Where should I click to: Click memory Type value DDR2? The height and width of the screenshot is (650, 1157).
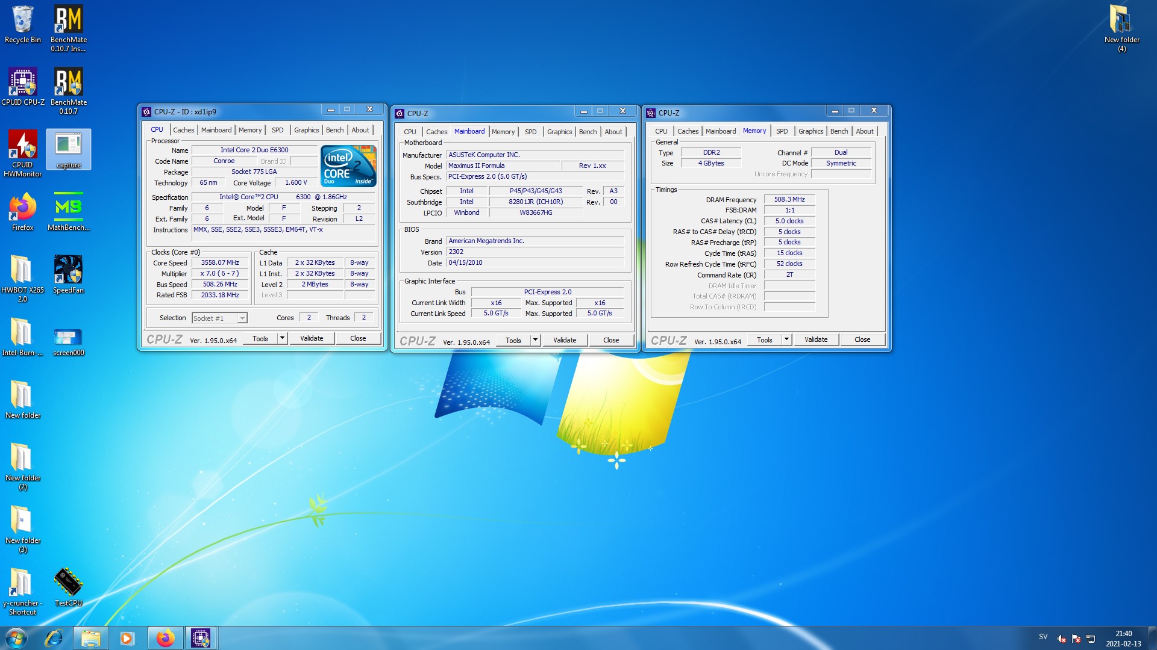pos(711,153)
